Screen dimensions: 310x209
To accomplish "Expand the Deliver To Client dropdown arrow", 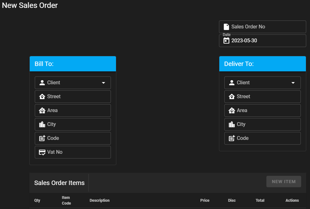I will click(x=293, y=83).
